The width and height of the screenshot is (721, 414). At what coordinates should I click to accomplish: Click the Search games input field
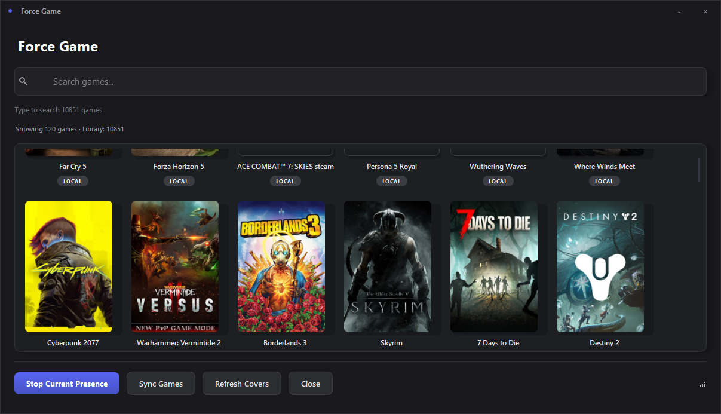click(360, 81)
